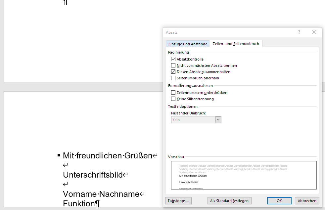Switch to Einzüge und Abstände tab
This screenshot has height=210, width=325.
click(188, 44)
